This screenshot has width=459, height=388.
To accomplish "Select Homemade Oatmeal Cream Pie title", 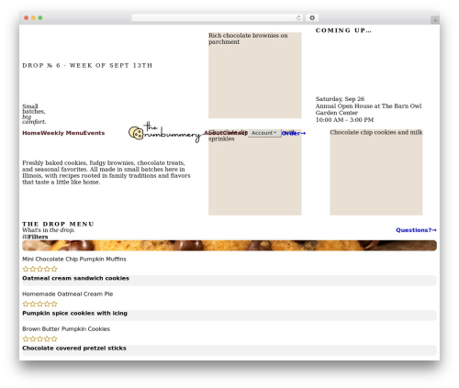I will coord(68,294).
